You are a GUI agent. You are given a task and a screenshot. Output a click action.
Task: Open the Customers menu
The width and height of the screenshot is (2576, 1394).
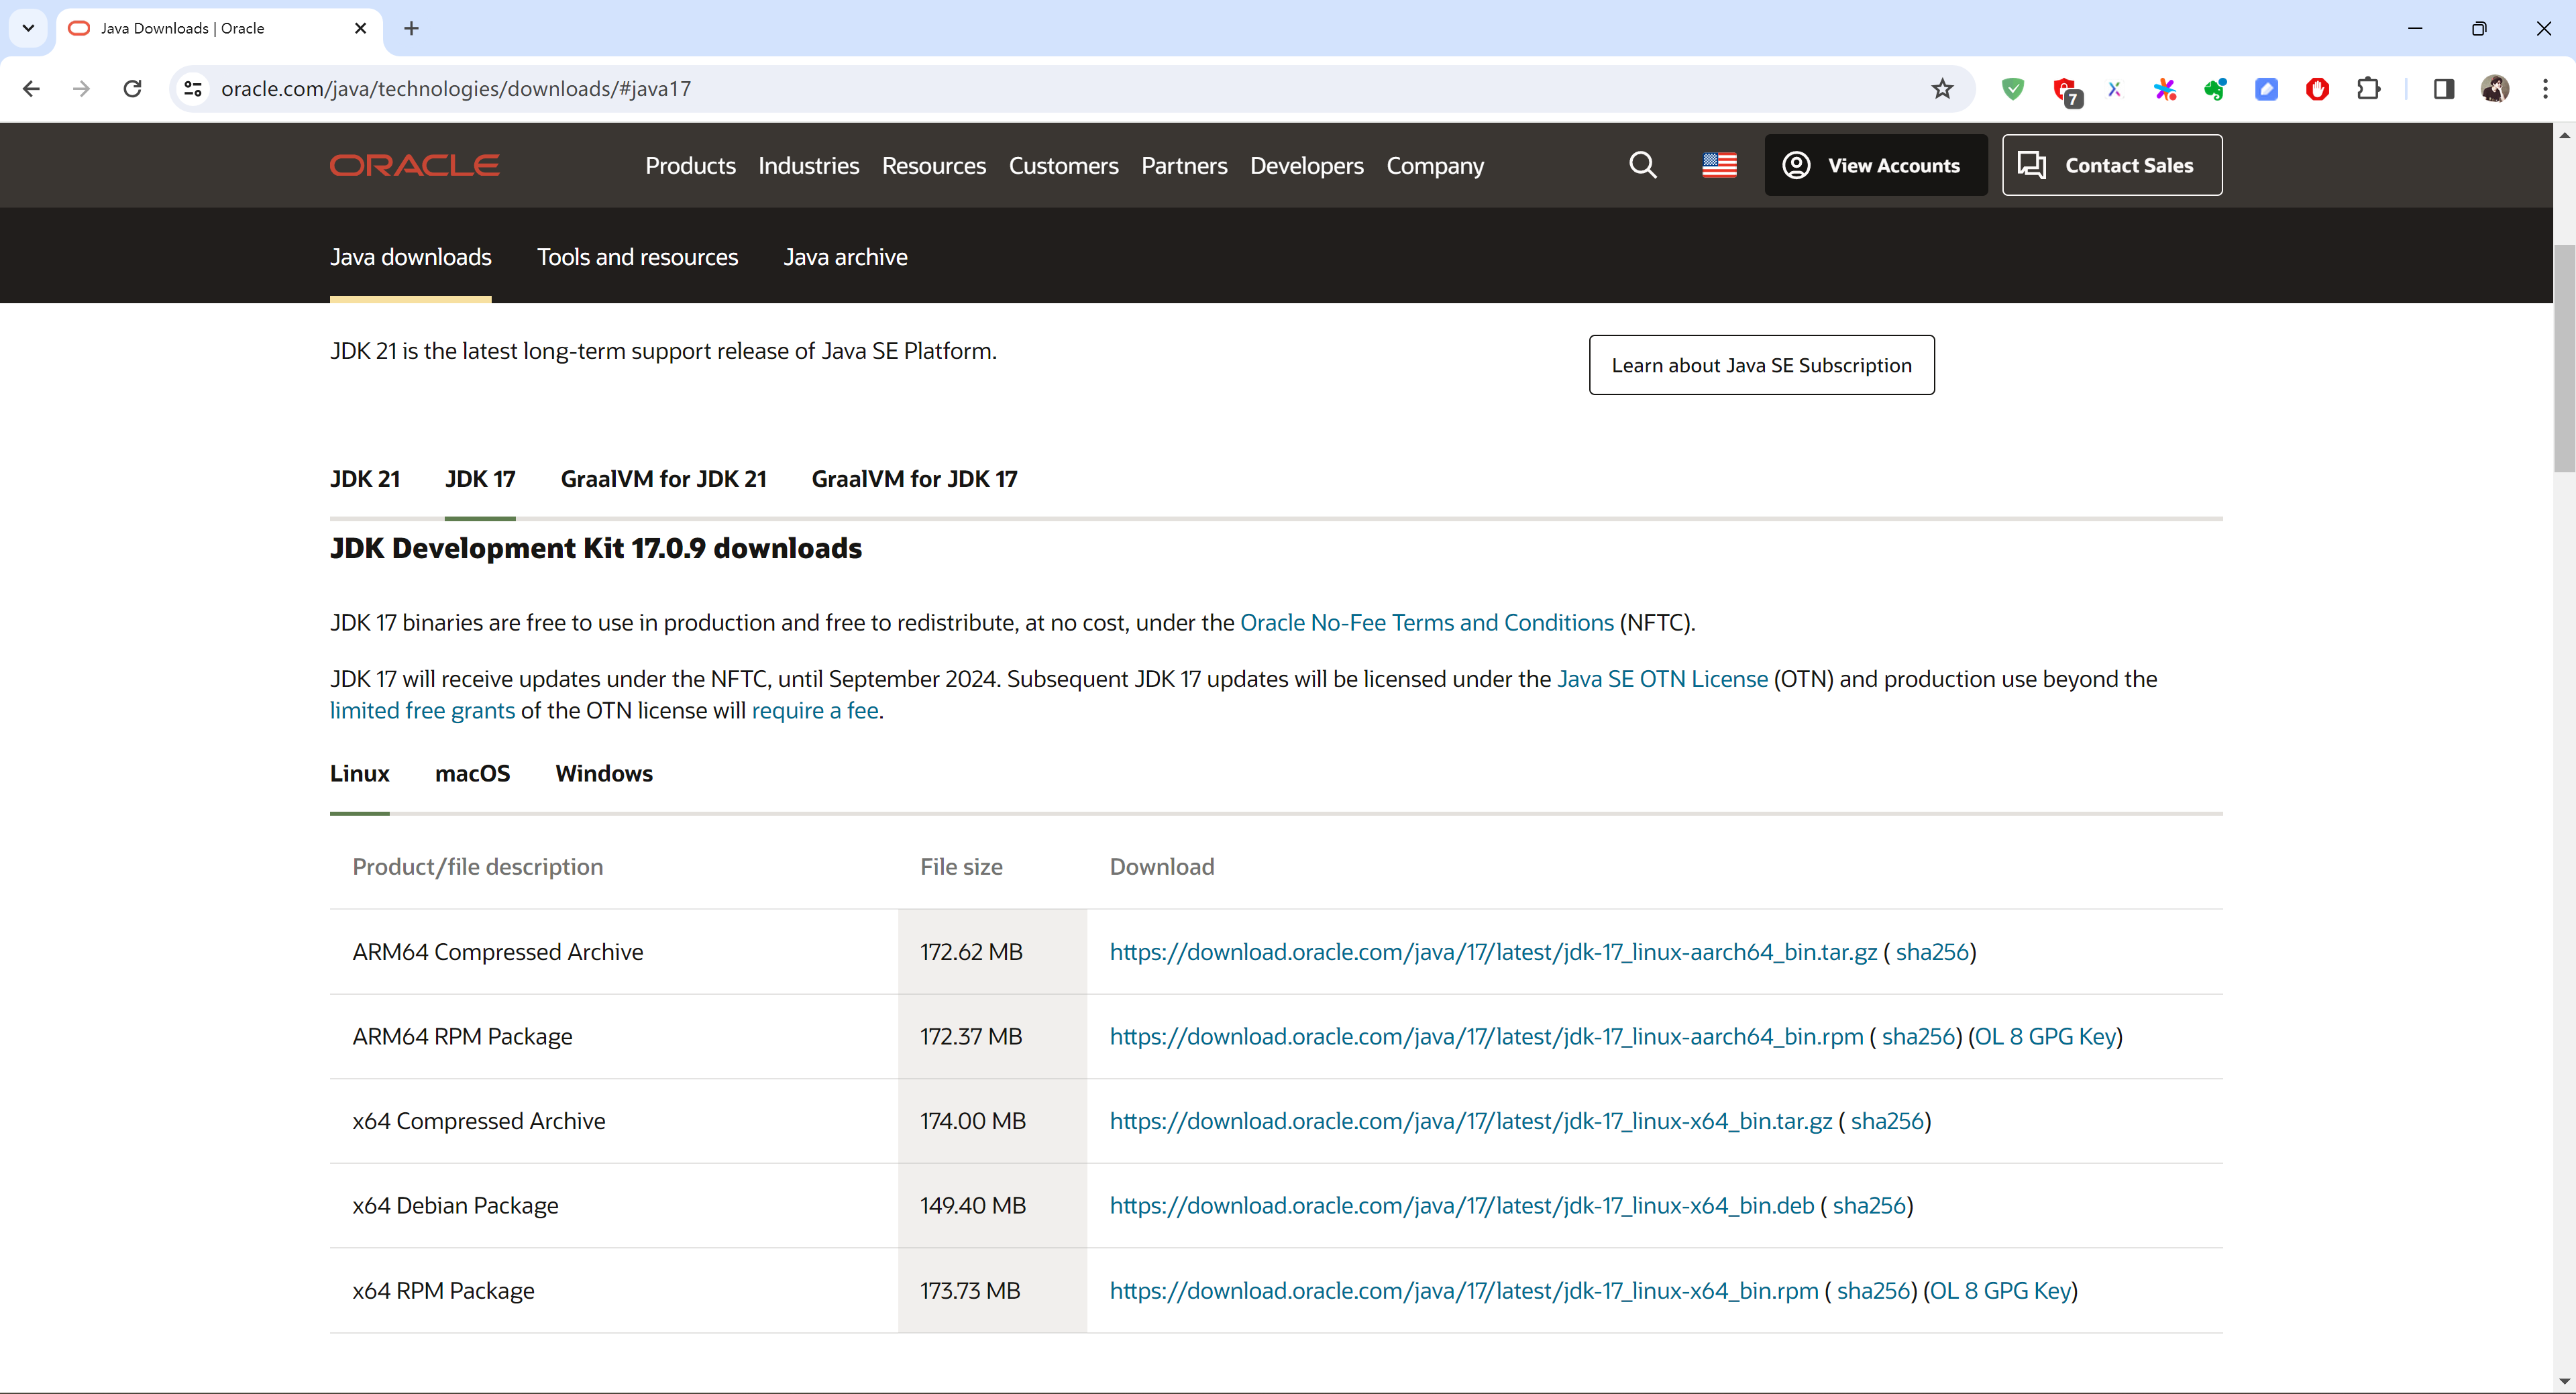pyautogui.click(x=1063, y=165)
